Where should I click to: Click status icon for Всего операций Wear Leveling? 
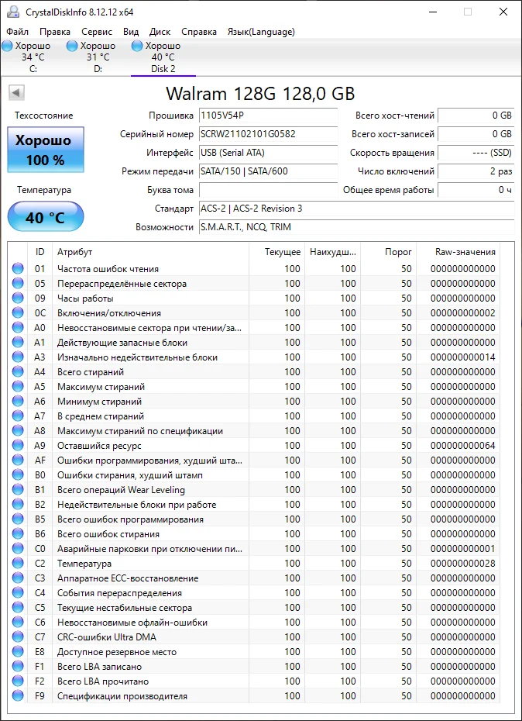18,490
